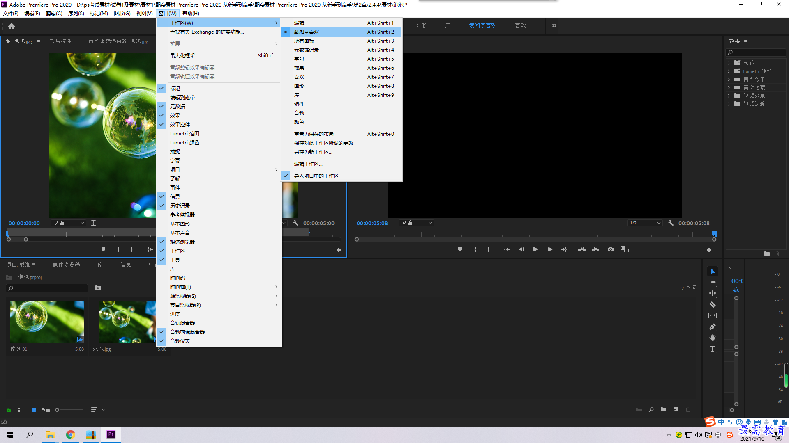The height and width of the screenshot is (443, 789).
Task: Click the Lift button in program monitor
Action: click(x=581, y=249)
